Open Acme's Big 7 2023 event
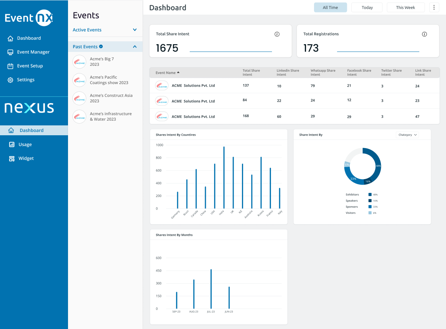Screen dimensions: 446x329 click(x=102, y=62)
